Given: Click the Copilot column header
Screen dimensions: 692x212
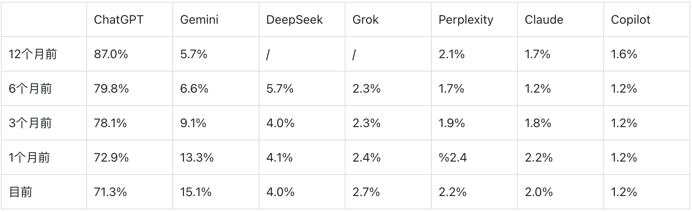Looking at the screenshot, I should [630, 20].
